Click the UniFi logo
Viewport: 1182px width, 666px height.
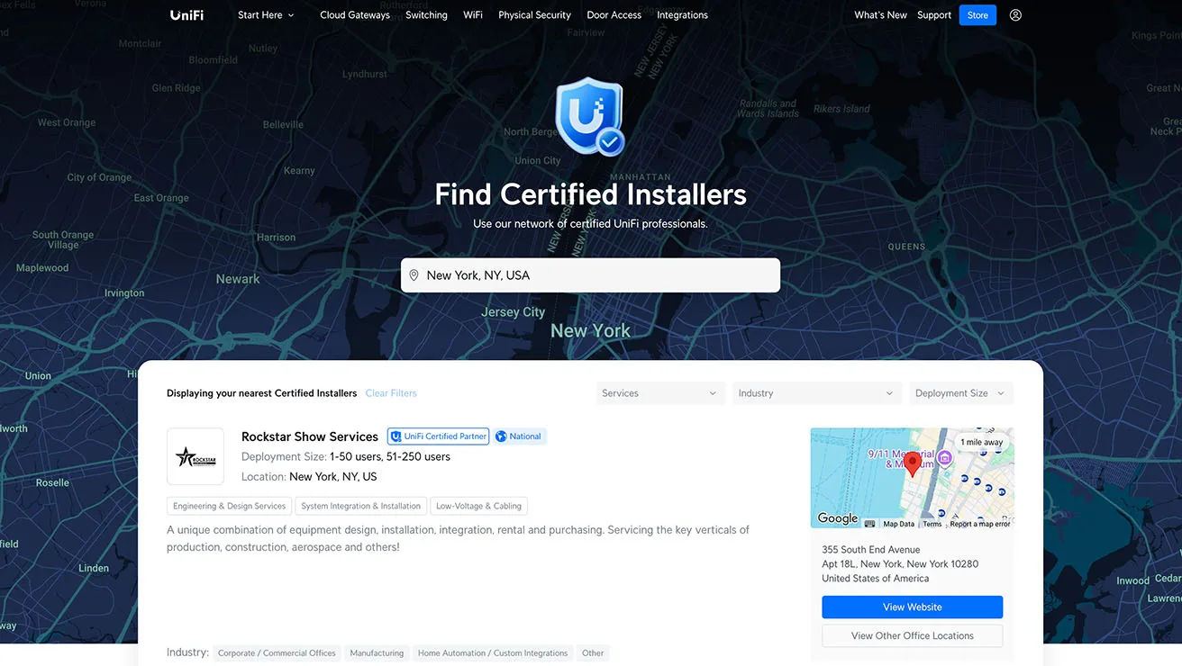[x=186, y=15]
